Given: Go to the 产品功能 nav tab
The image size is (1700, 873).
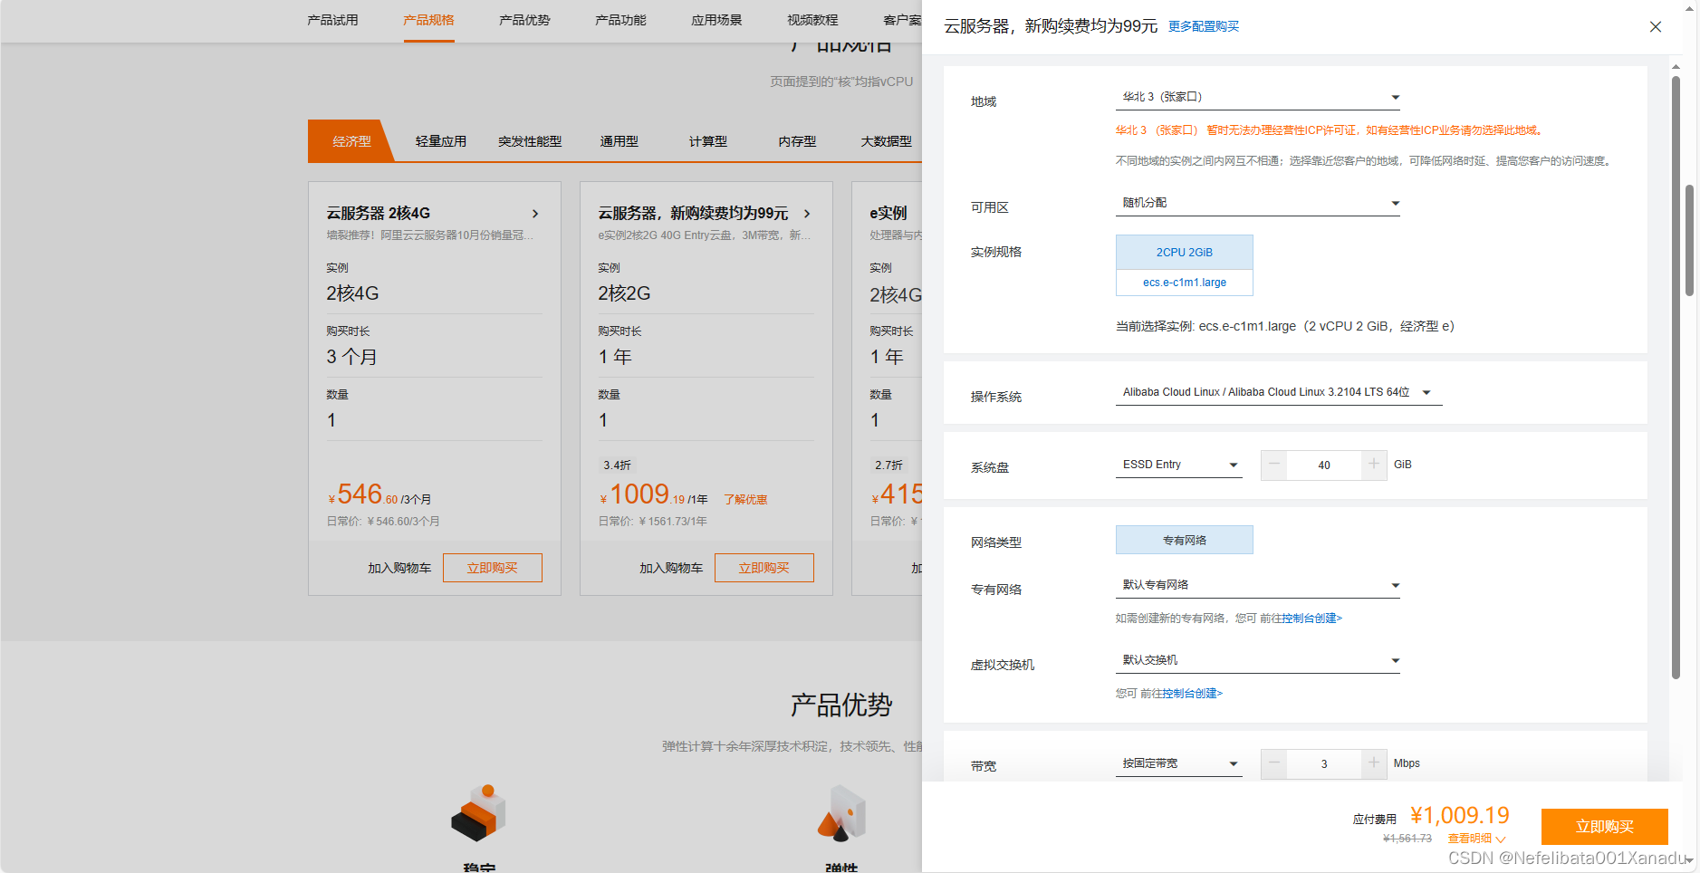Looking at the screenshot, I should (x=620, y=20).
